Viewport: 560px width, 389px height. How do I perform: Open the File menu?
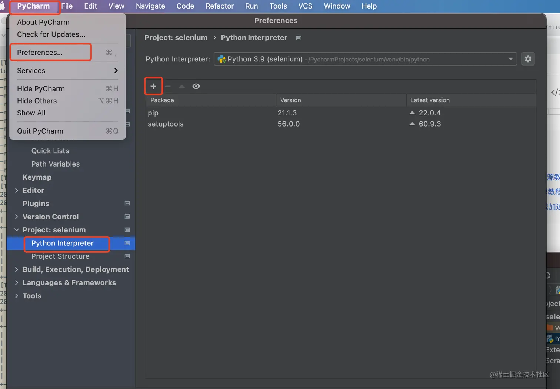coord(67,6)
